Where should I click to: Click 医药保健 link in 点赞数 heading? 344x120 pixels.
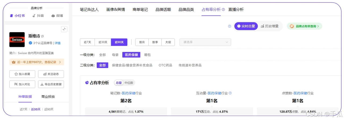point(300,93)
